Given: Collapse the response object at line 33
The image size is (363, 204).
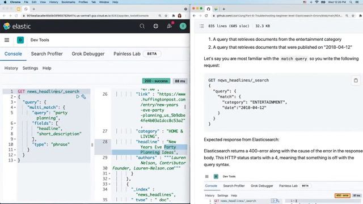Looking at the screenshot, I should click(x=109, y=184).
